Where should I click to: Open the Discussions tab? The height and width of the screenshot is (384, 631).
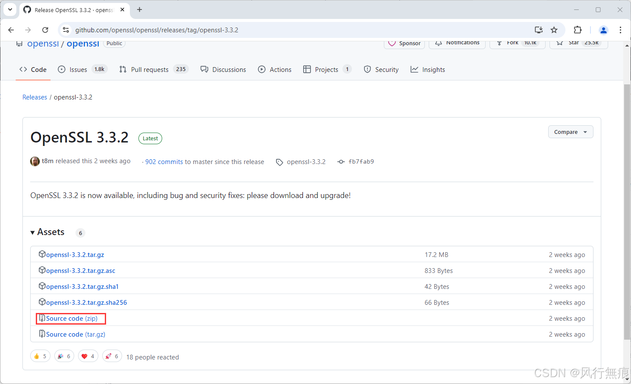[223, 69]
